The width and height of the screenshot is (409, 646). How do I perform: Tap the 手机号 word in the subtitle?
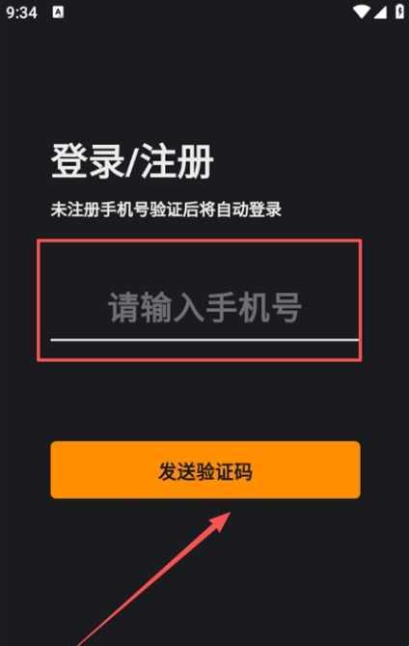pos(124,210)
